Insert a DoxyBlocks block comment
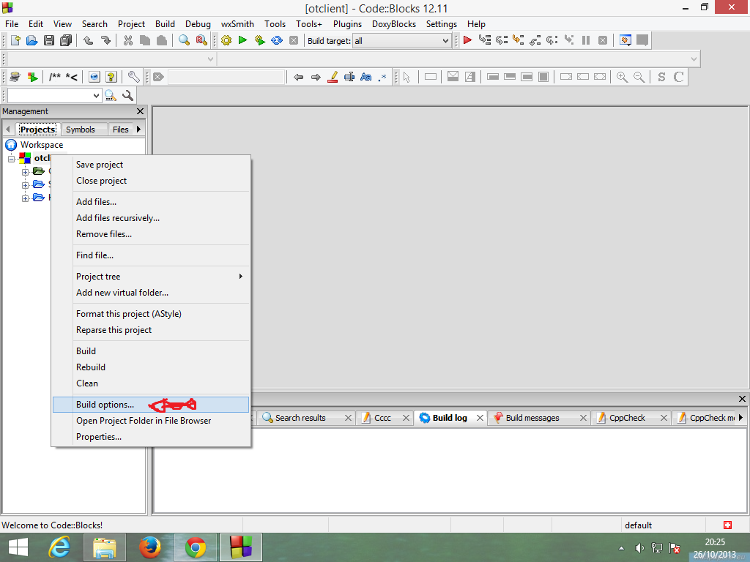This screenshot has height=562, width=750. point(55,77)
